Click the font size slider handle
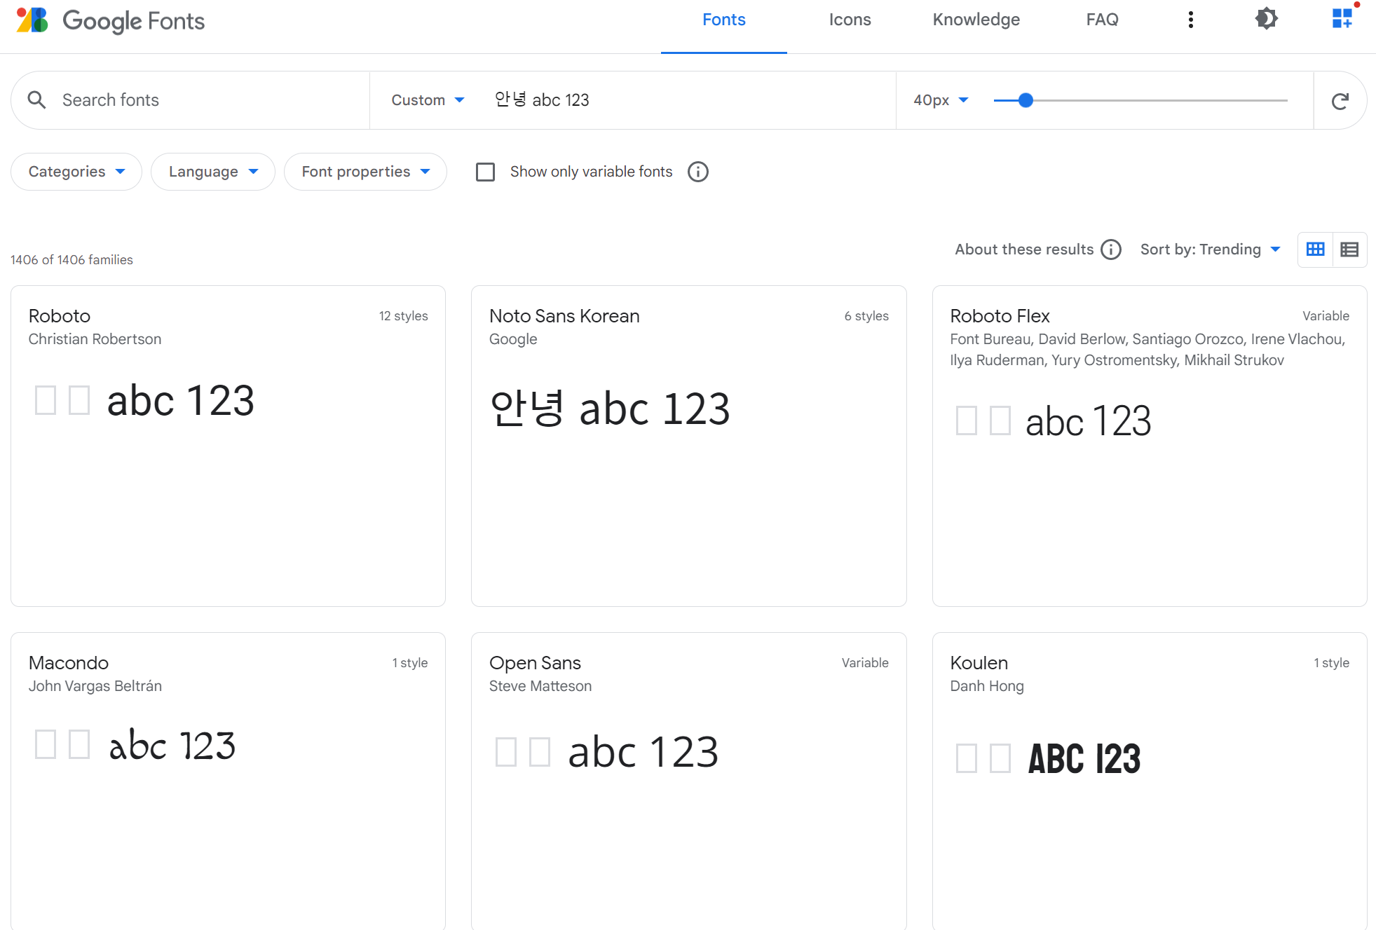Screen dimensions: 1376x930 [x=1026, y=100]
